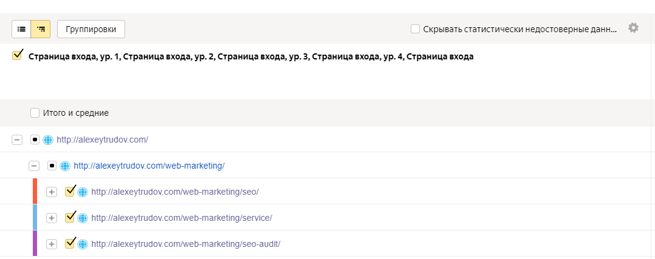This screenshot has width=655, height=259.
Task: Toggle the Итого и средние checkbox
Action: (35, 113)
